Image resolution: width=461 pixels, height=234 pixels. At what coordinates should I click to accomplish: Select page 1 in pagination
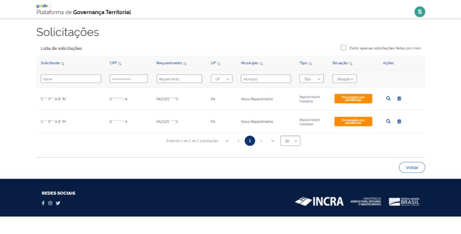click(x=250, y=141)
